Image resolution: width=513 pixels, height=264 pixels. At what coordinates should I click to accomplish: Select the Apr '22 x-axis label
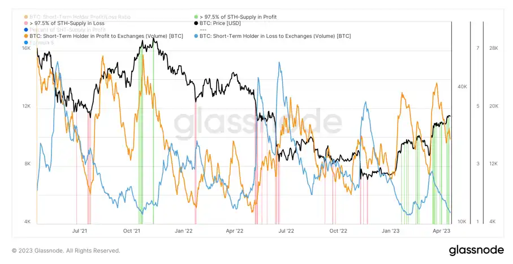pyautogui.click(x=235, y=231)
